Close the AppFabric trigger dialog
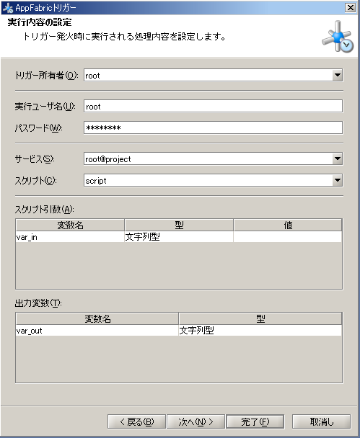Screen dimensions: 360x438 [x=350, y=7]
